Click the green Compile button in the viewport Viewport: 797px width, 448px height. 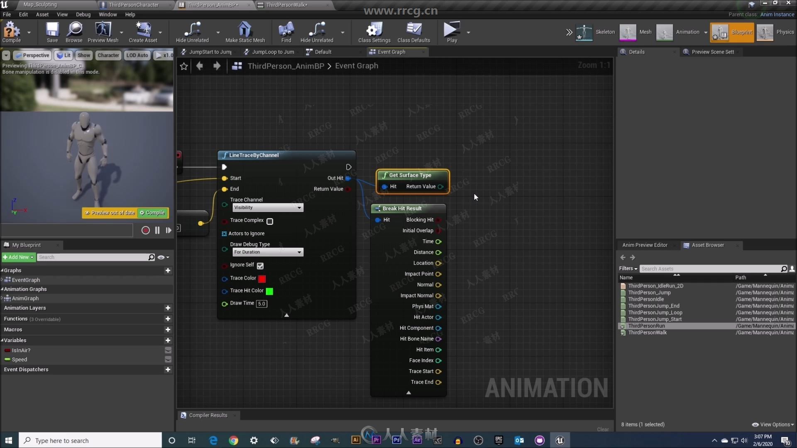[x=153, y=213]
